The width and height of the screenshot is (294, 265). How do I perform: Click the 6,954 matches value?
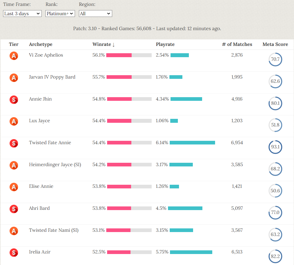coord(237,143)
